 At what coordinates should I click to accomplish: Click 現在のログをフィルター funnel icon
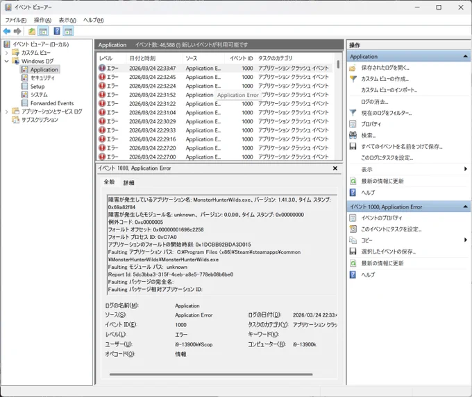pos(353,113)
